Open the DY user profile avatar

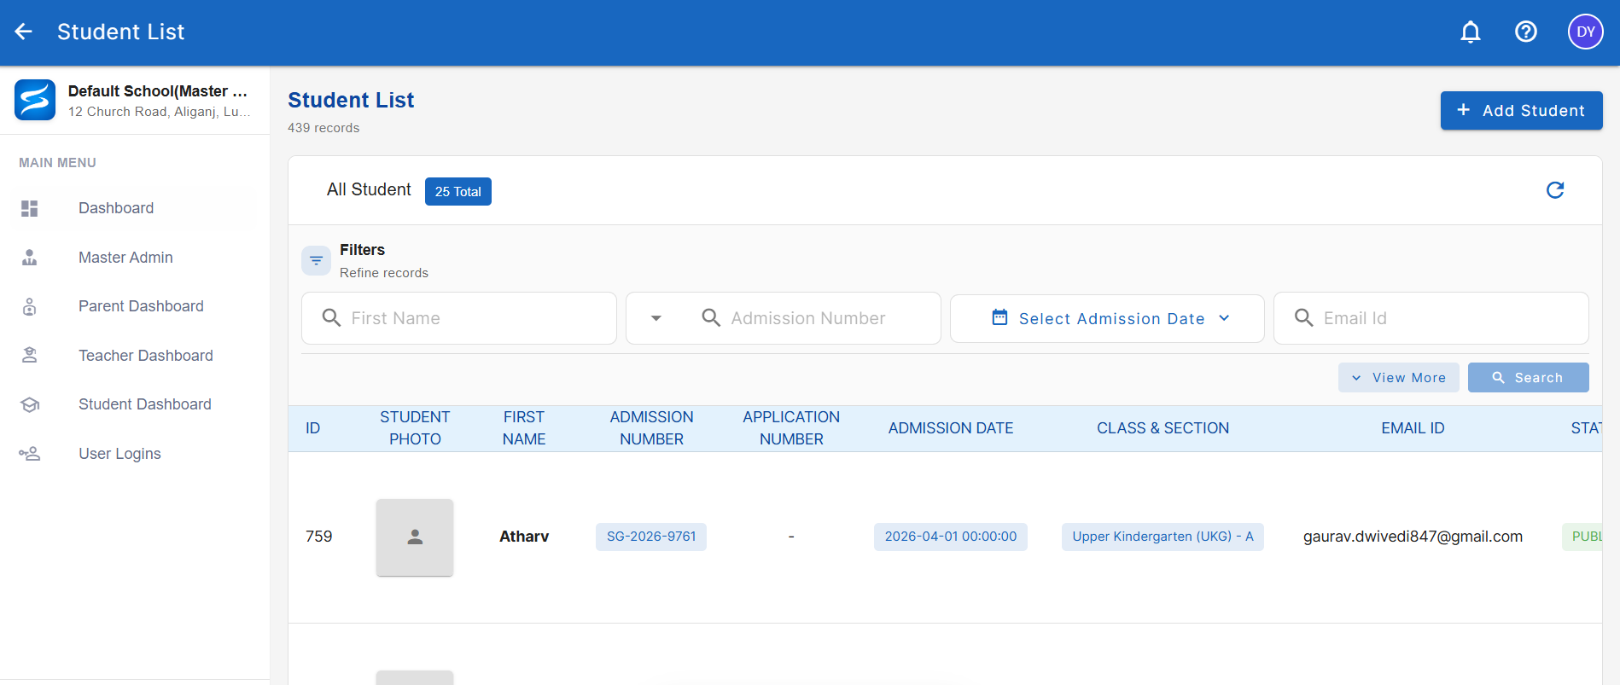(1585, 32)
